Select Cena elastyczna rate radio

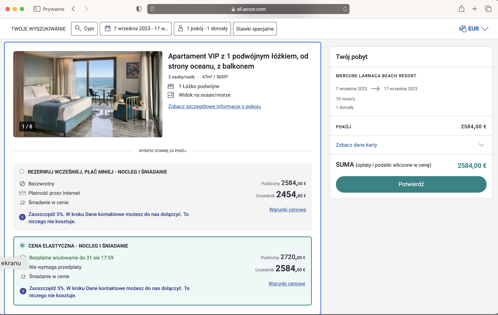click(22, 246)
